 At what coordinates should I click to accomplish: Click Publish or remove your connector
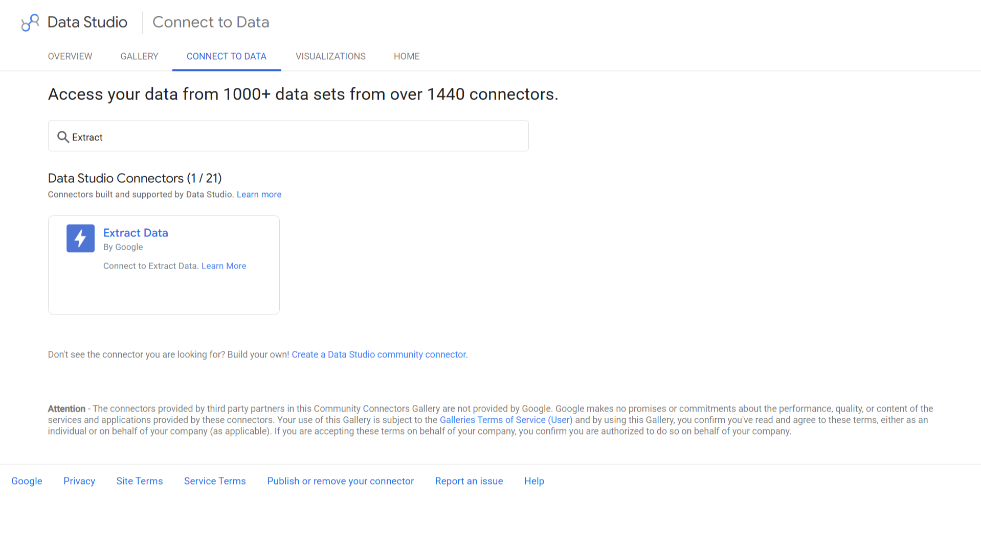[341, 481]
